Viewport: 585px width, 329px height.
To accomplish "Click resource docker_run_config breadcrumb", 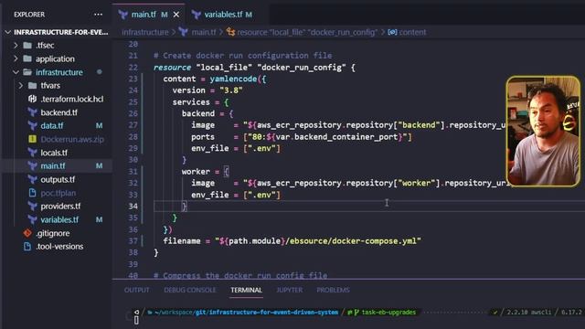I will 307,33.
